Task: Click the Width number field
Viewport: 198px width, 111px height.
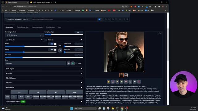Action: coord(52,44)
